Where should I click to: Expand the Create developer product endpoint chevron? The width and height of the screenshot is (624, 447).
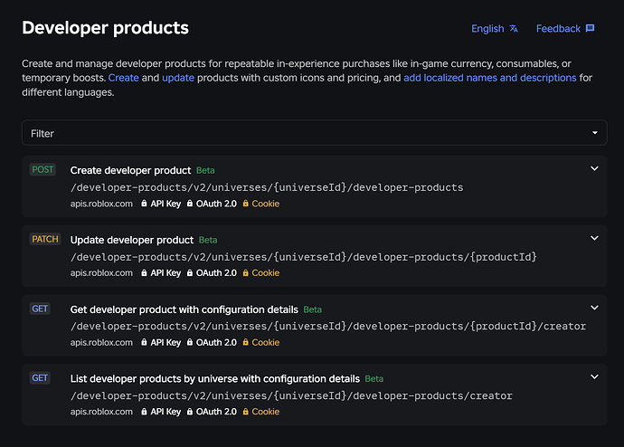594,169
